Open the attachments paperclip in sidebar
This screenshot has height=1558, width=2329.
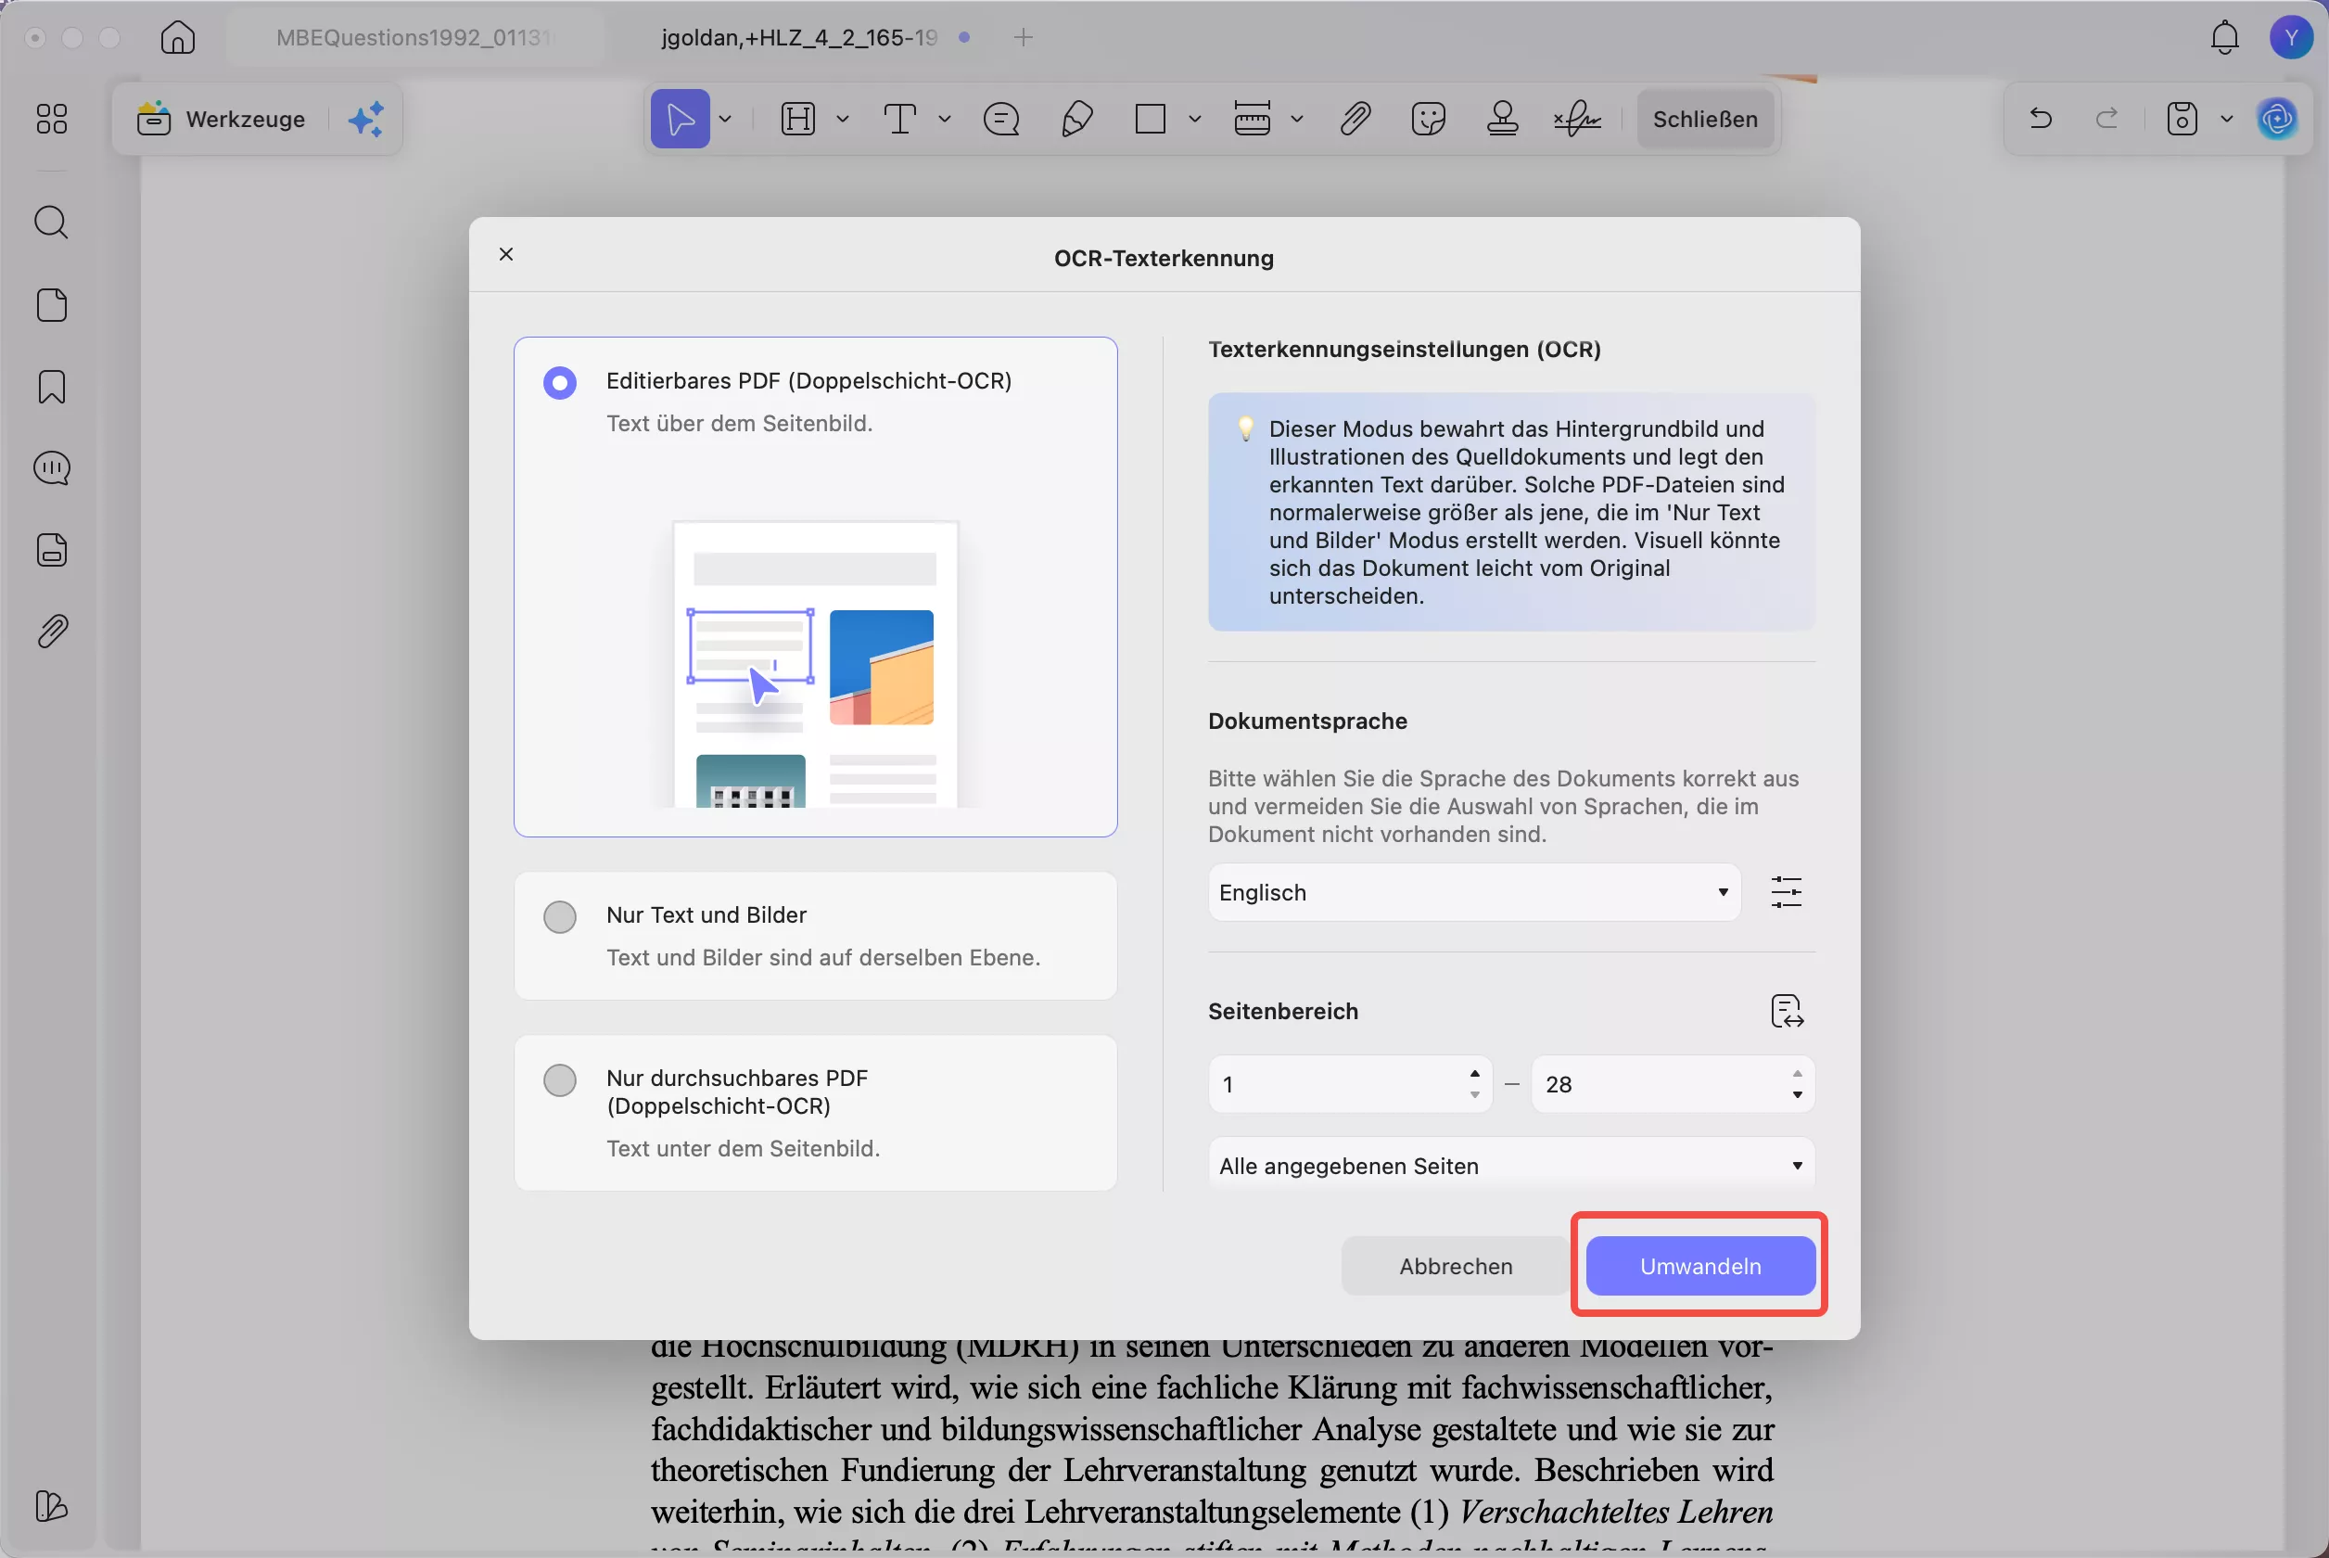tap(52, 631)
